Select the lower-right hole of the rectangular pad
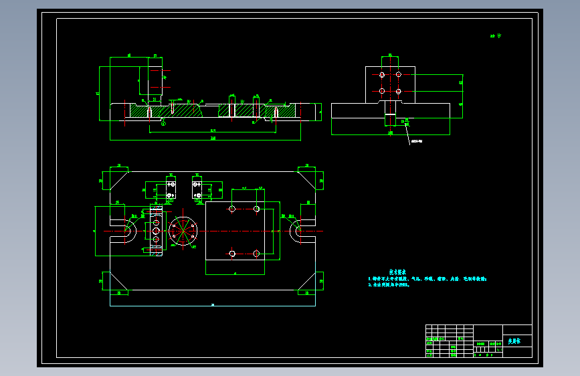Viewport: 580px width, 376px height. tap(256, 254)
